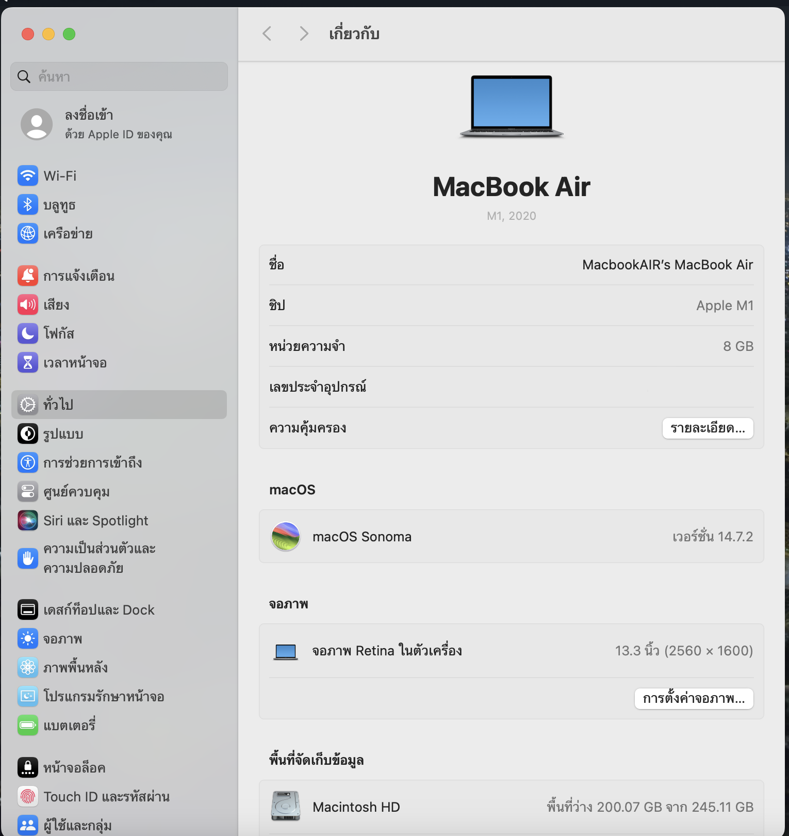Click the MacBook Air heading
This screenshot has height=836, width=789.
point(512,187)
